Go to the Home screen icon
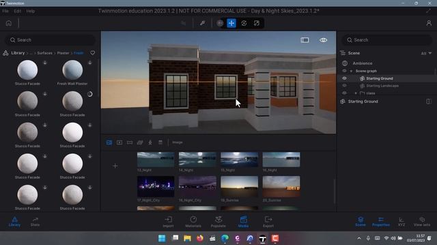 [9, 23]
